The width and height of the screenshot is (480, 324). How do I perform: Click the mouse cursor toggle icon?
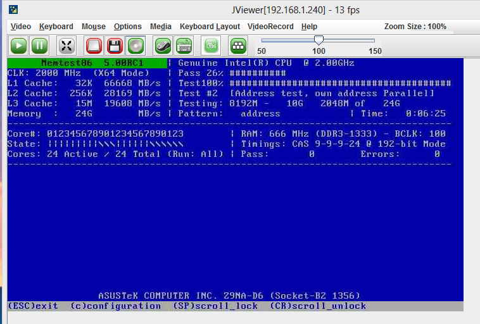tap(163, 46)
